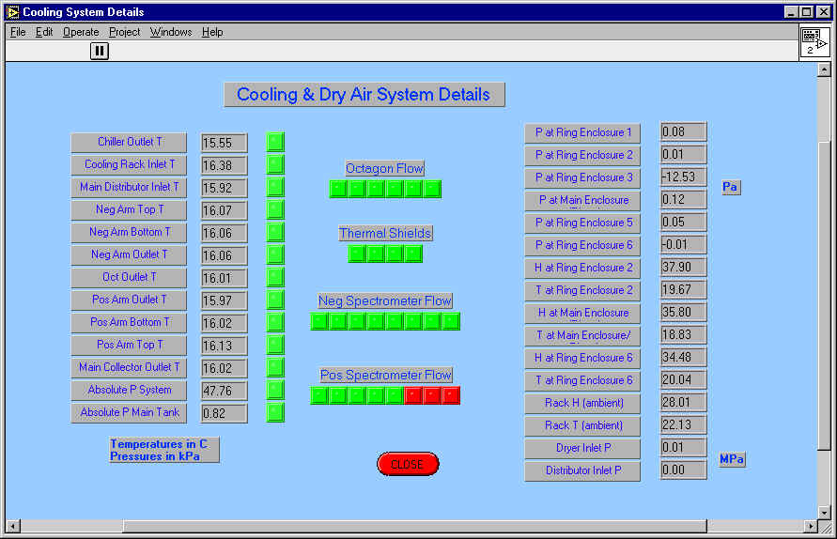Click the Distributor Inlet P value 0.00
This screenshot has width=837, height=539.
684,470
